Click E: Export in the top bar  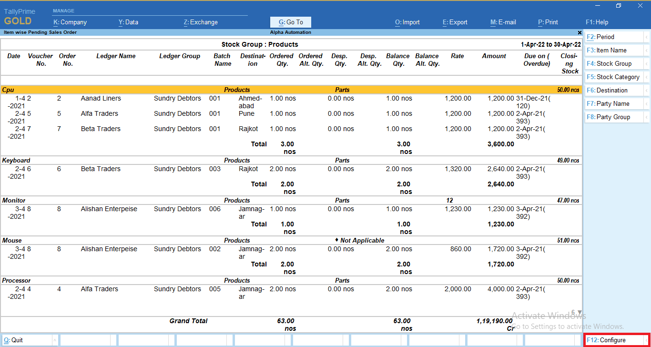pos(455,22)
